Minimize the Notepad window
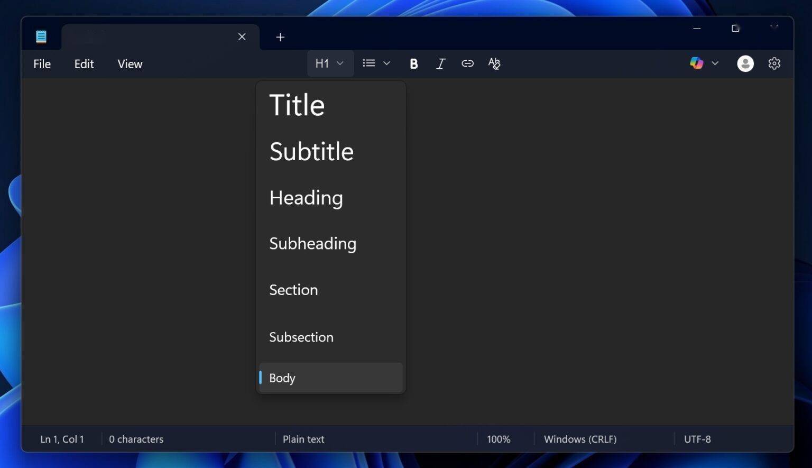 [697, 28]
